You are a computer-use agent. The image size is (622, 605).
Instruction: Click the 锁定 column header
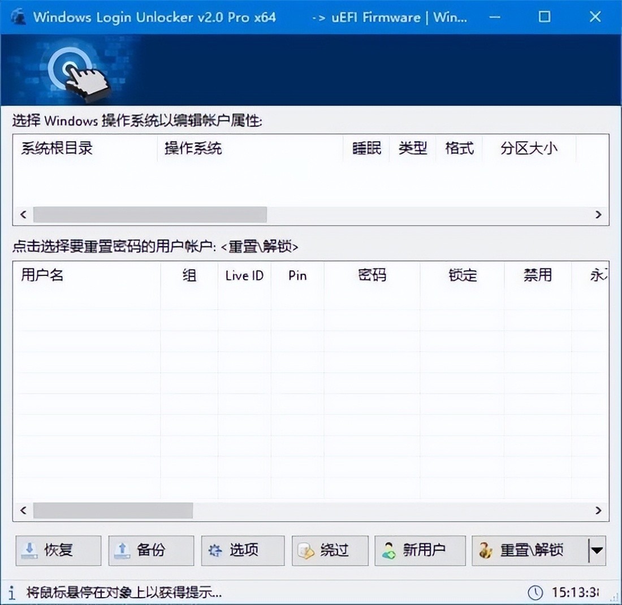[462, 275]
